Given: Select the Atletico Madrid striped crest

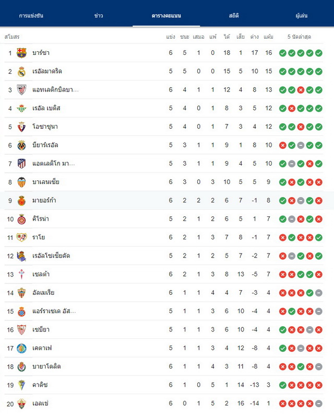Looking at the screenshot, I should pos(21,164).
